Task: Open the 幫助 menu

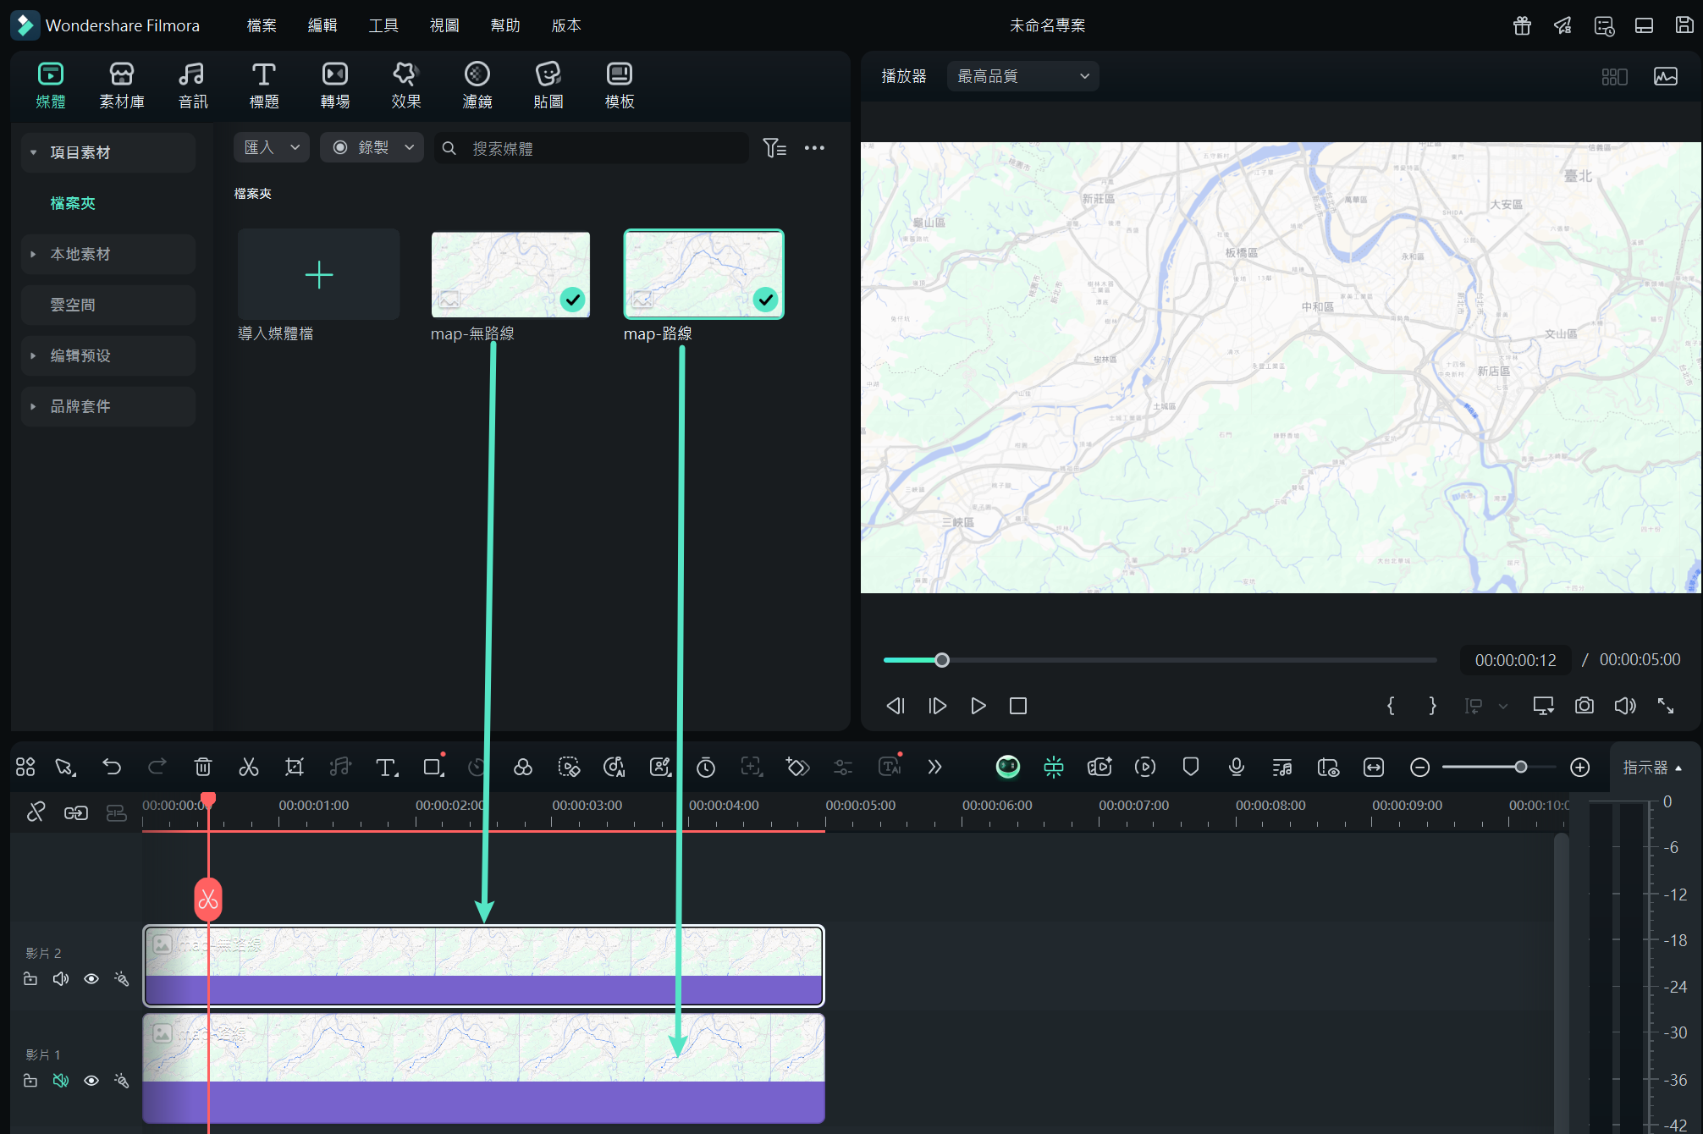Action: (505, 25)
